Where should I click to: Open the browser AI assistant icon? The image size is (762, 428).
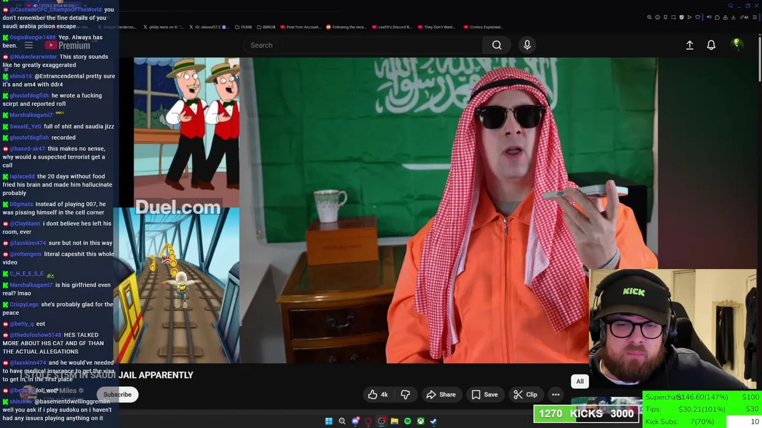tap(743, 17)
